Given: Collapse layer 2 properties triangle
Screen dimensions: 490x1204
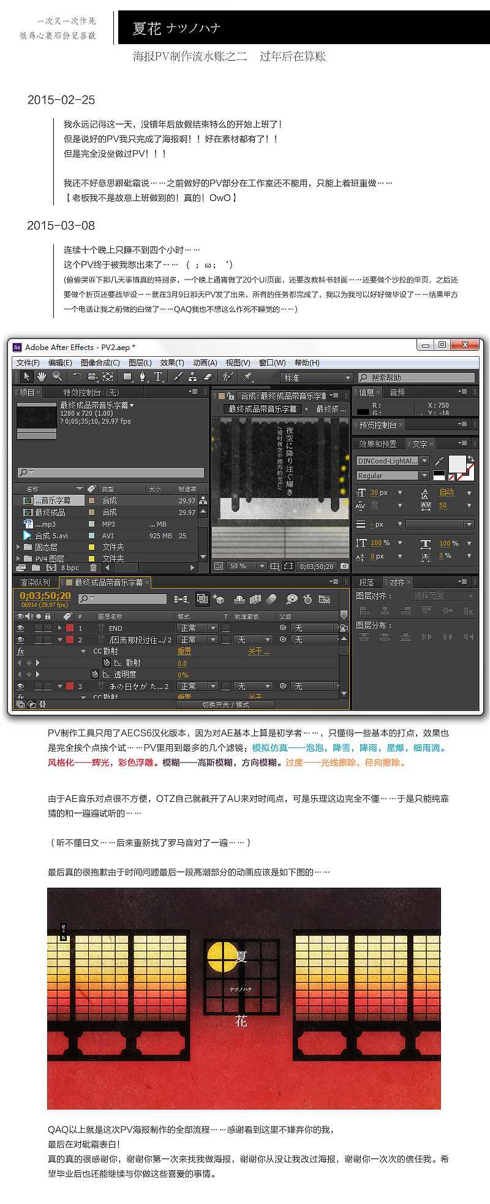Looking at the screenshot, I should pyautogui.click(x=60, y=639).
